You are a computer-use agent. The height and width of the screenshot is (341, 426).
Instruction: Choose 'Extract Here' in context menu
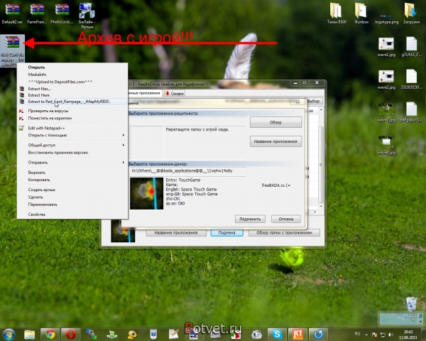[38, 95]
